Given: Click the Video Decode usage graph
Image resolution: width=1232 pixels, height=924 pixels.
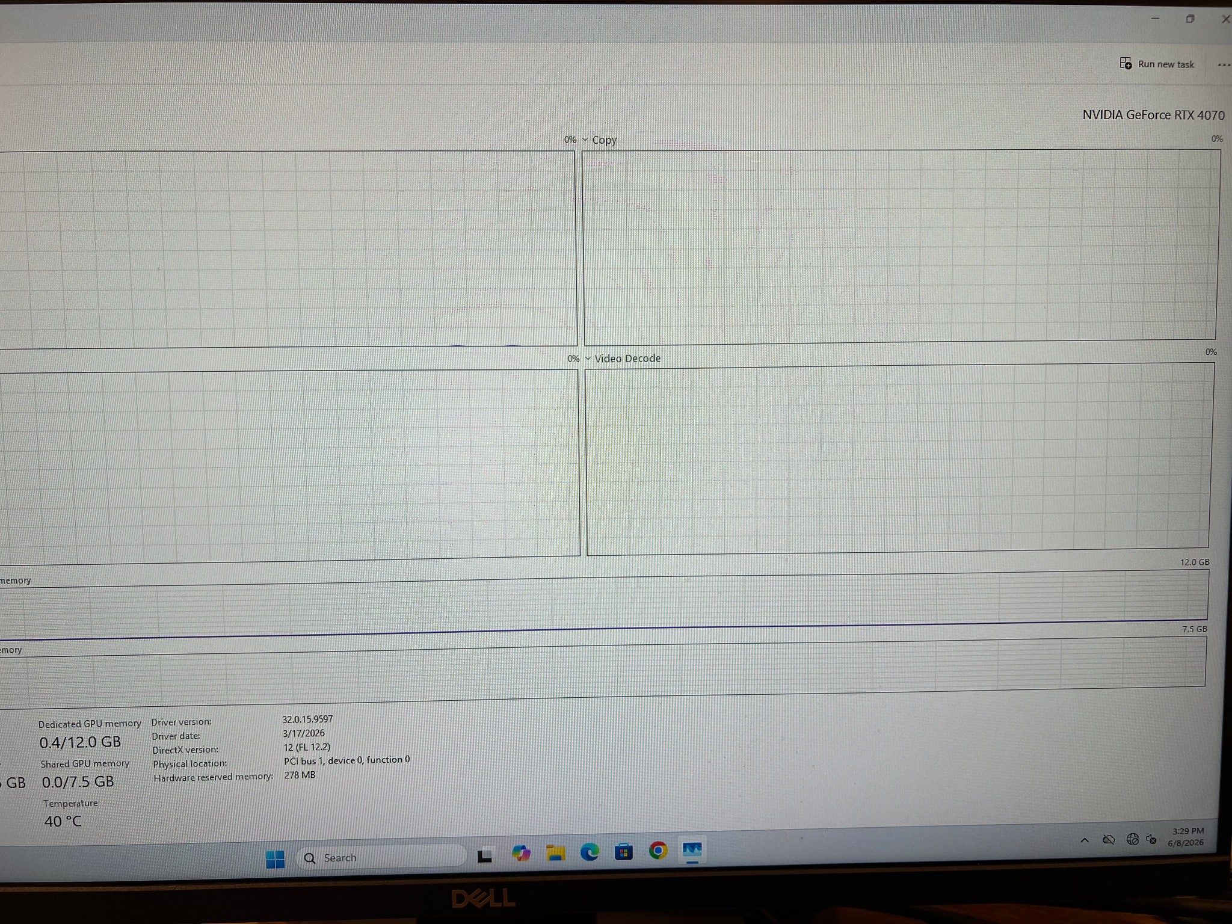Looking at the screenshot, I should tap(898, 458).
